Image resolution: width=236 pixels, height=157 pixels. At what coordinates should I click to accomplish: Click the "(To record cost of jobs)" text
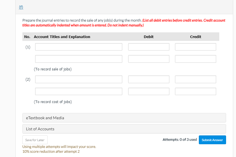pyautogui.click(x=53, y=102)
